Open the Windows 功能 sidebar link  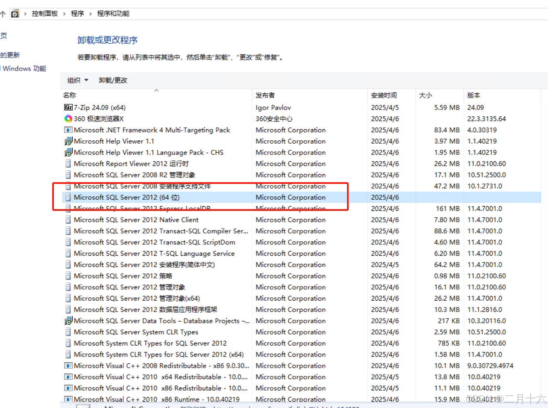pyautogui.click(x=24, y=68)
